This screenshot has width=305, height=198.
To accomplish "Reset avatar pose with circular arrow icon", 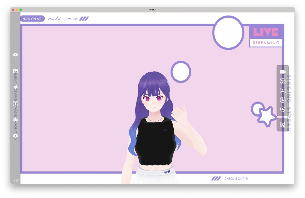I will (283, 100).
